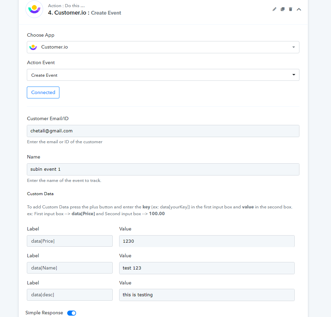Screen dimensions: 331x317
Task: Click the Customer.io icon inside Choose App field
Action: click(33, 47)
